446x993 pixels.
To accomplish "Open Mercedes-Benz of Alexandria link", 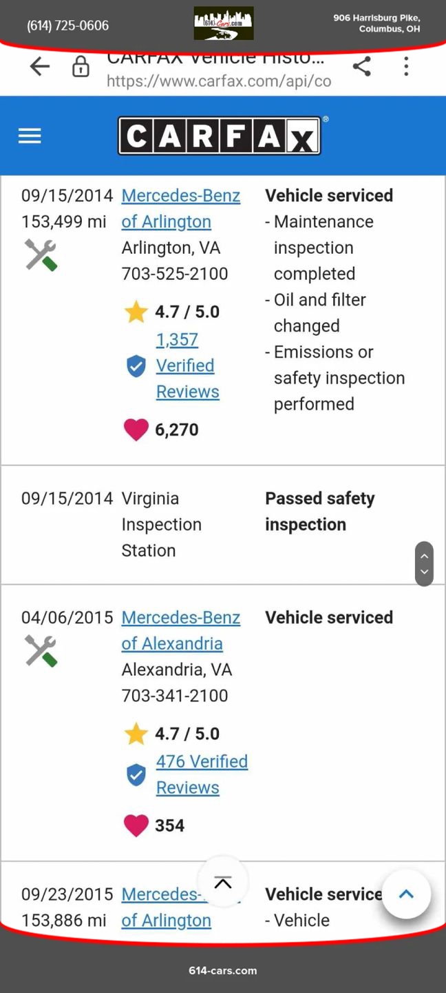I will pos(180,630).
